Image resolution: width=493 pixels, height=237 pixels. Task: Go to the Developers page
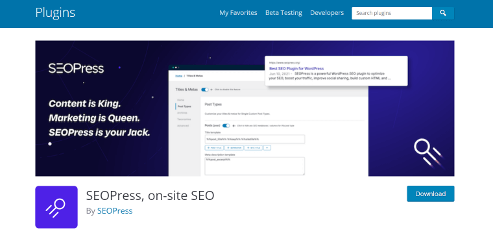tap(327, 13)
